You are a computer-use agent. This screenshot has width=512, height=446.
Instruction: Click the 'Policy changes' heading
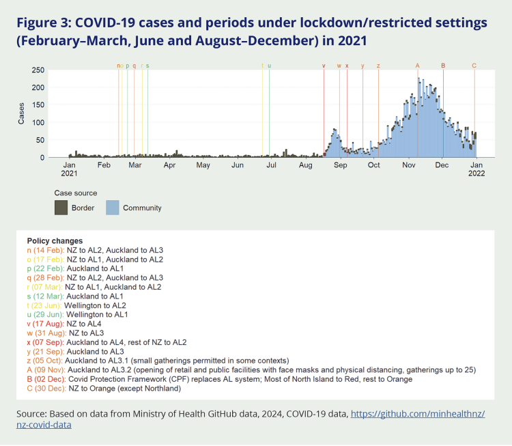55,241
